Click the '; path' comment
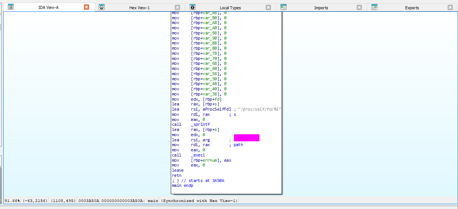Image resolution: width=458 pixels, height=209 pixels. [236, 145]
